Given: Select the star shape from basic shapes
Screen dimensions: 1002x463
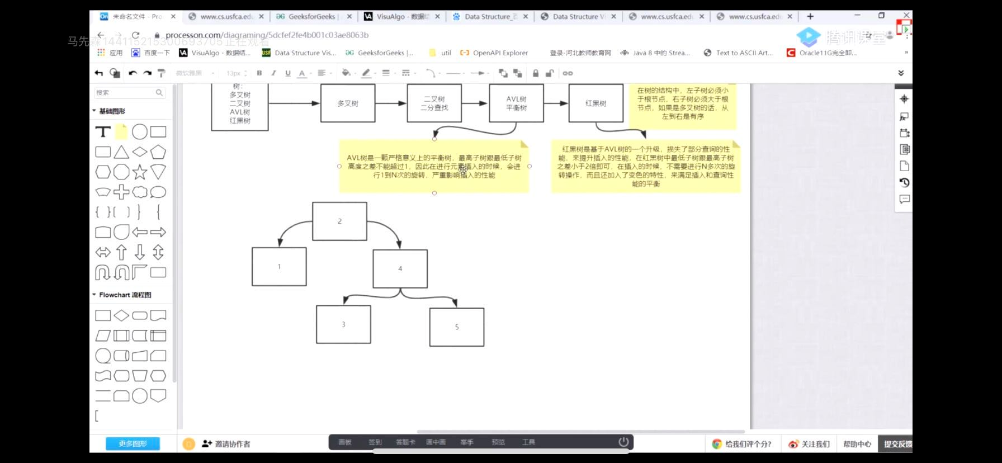Looking at the screenshot, I should (x=140, y=172).
